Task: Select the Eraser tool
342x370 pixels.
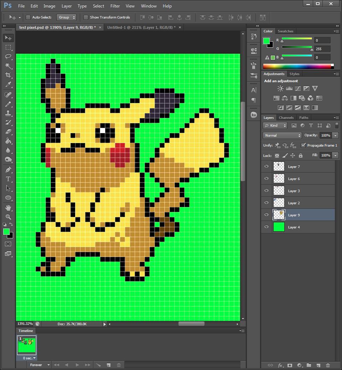Action: point(8,131)
